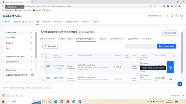Click sidebar scroll-down arrow

[36, 70]
